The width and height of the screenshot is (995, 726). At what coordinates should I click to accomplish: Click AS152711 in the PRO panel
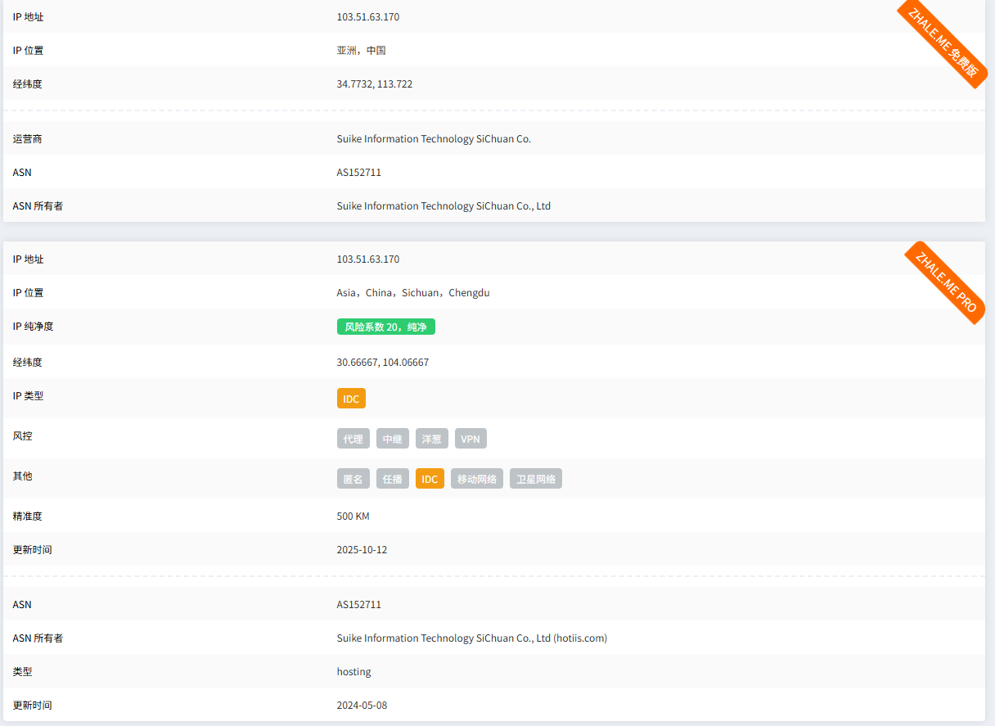click(358, 605)
